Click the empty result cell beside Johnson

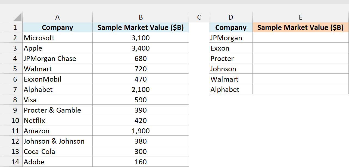(x=300, y=69)
